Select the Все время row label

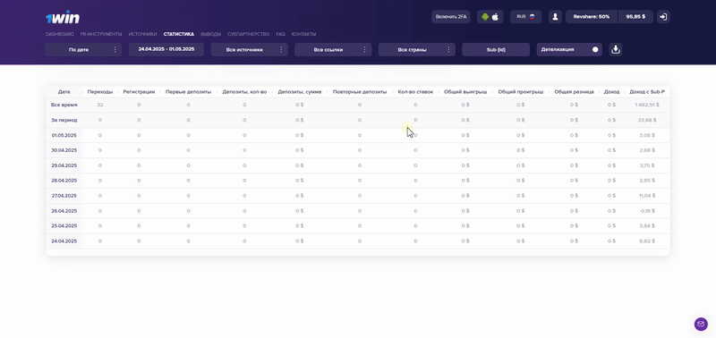coord(64,105)
